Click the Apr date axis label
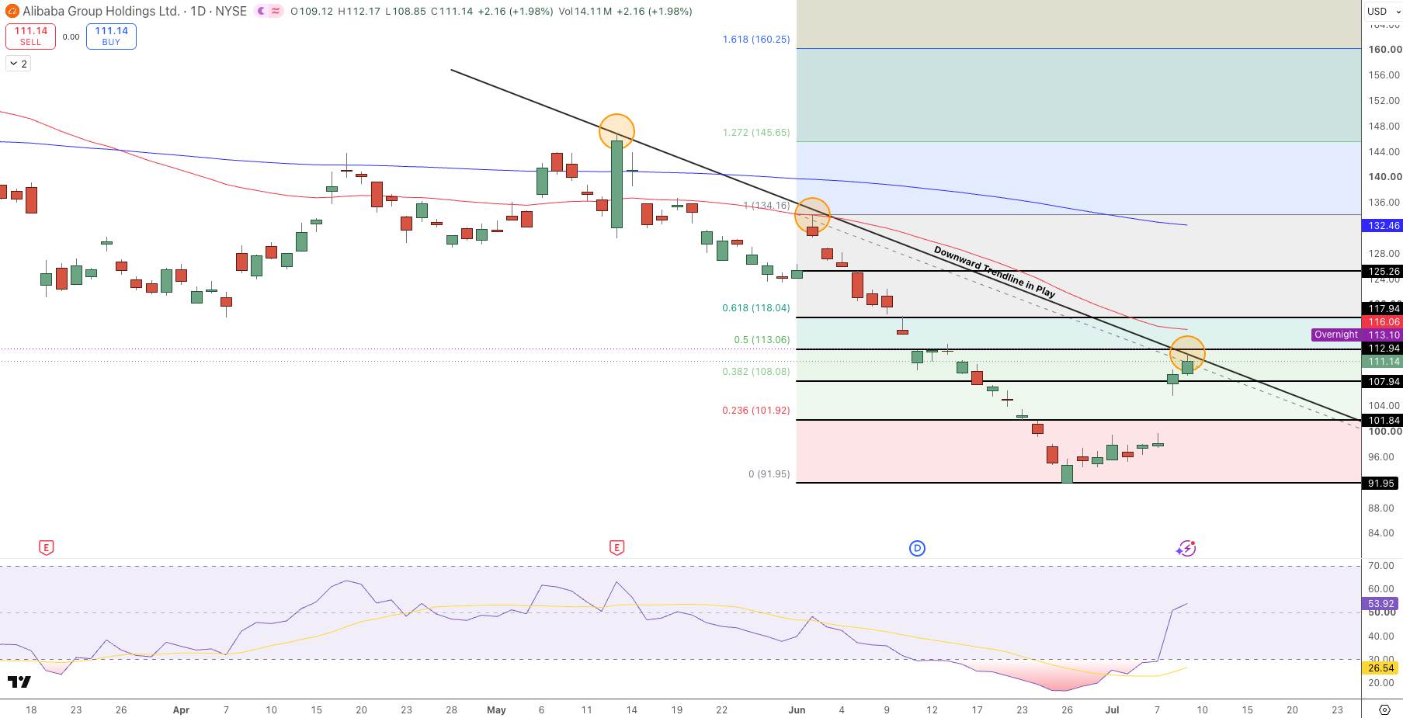Screen dimensions: 1403x718 click(181, 709)
